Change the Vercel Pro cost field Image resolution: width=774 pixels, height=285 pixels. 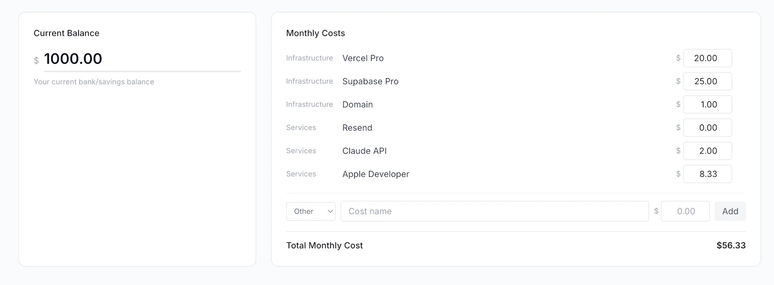tap(707, 58)
